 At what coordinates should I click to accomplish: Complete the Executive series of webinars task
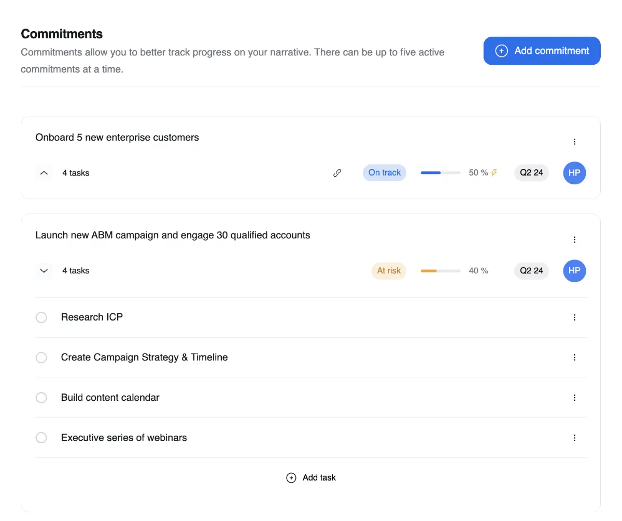click(x=41, y=438)
